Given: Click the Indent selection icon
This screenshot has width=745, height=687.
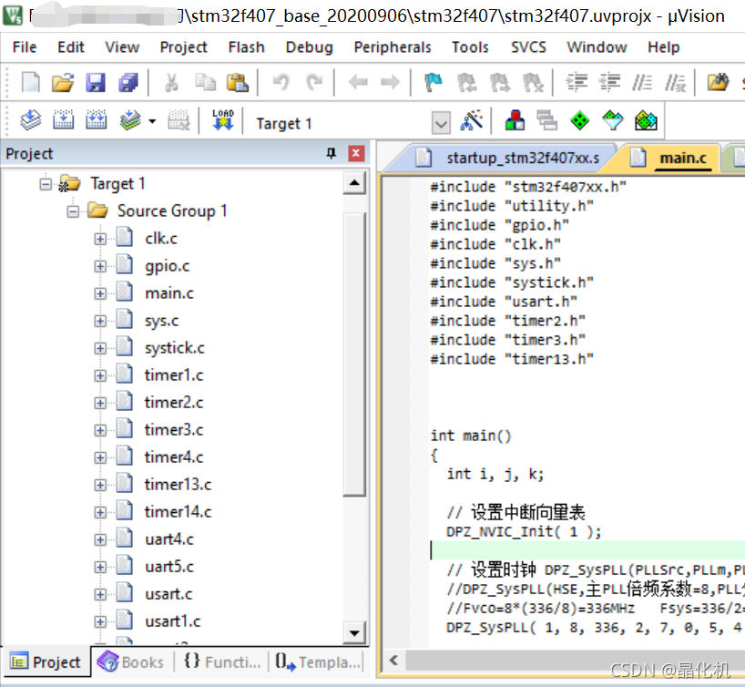Looking at the screenshot, I should [x=577, y=82].
